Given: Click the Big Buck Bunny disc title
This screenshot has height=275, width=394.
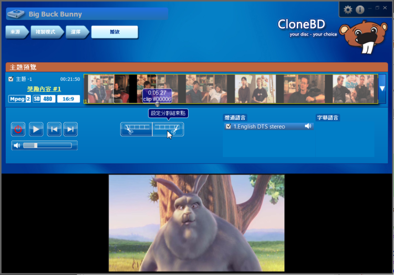Looking at the screenshot, I should click(55, 14).
